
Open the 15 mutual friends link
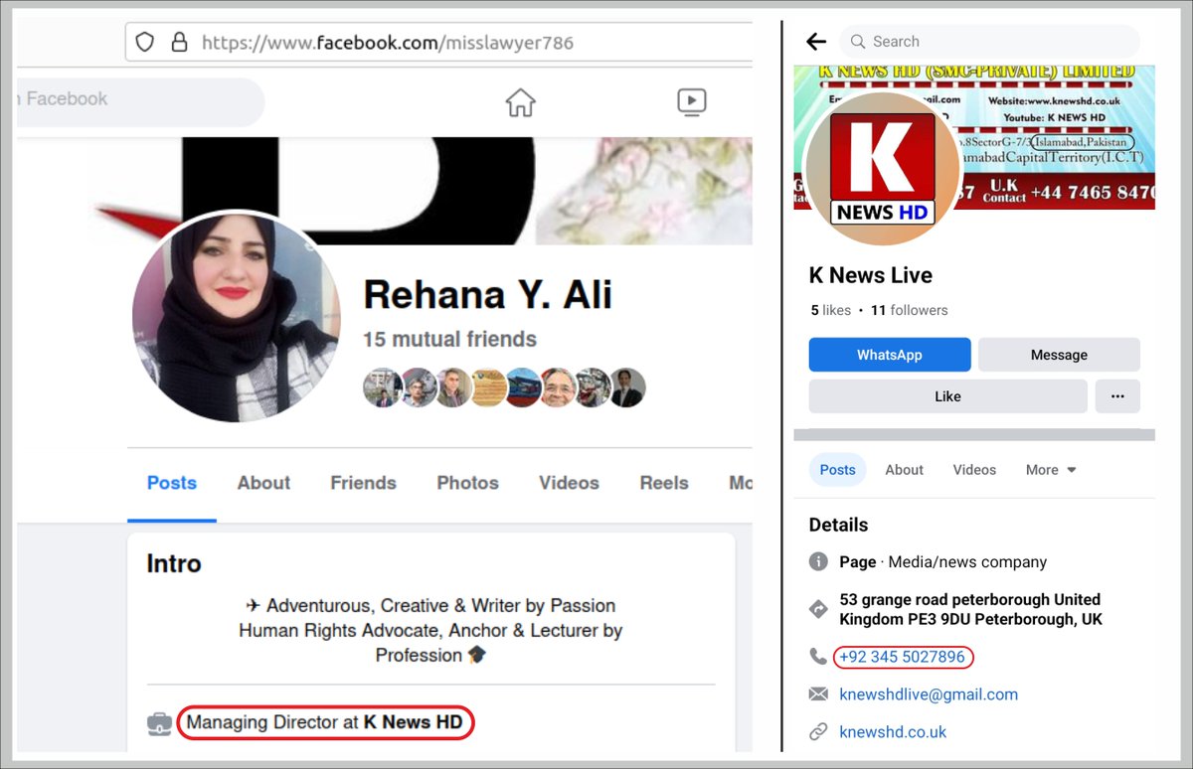[x=449, y=339]
